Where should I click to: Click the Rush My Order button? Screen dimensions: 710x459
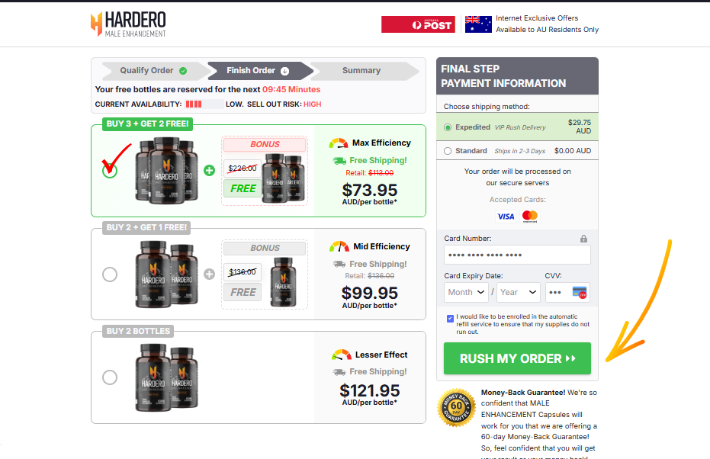point(516,358)
